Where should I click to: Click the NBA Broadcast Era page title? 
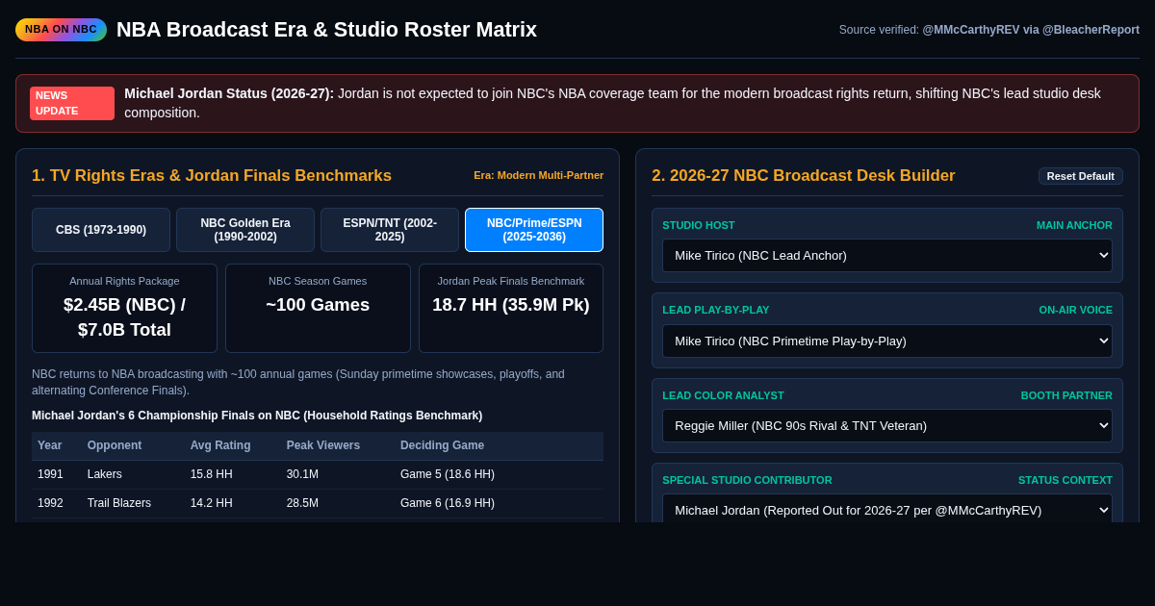(x=326, y=30)
